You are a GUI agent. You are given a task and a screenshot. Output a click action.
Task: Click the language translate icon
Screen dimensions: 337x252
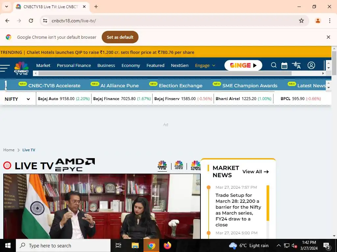tap(296, 65)
